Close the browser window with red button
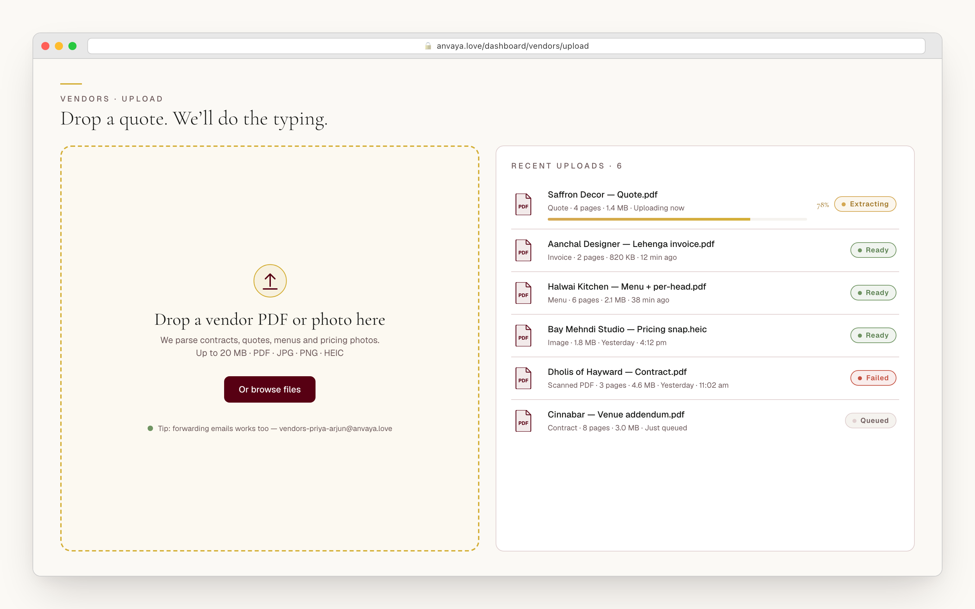This screenshot has width=975, height=609. coord(45,46)
